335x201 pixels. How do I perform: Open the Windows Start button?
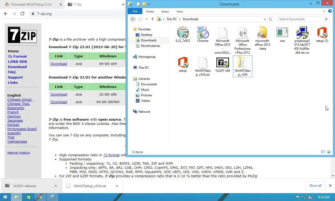pos(5,197)
